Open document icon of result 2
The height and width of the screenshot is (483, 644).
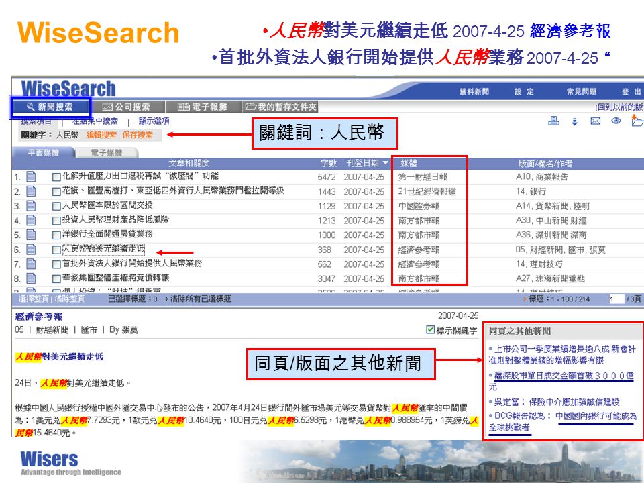[x=31, y=191]
